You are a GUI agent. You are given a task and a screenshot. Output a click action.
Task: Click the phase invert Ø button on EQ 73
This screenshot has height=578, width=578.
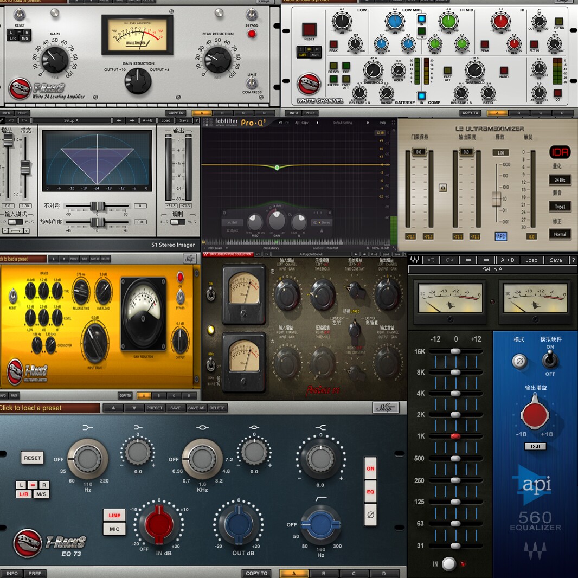370,514
